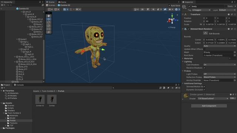The width and height of the screenshot is (237, 133).
Task: Open the Quality dropdown
Action: (x=220, y=46)
